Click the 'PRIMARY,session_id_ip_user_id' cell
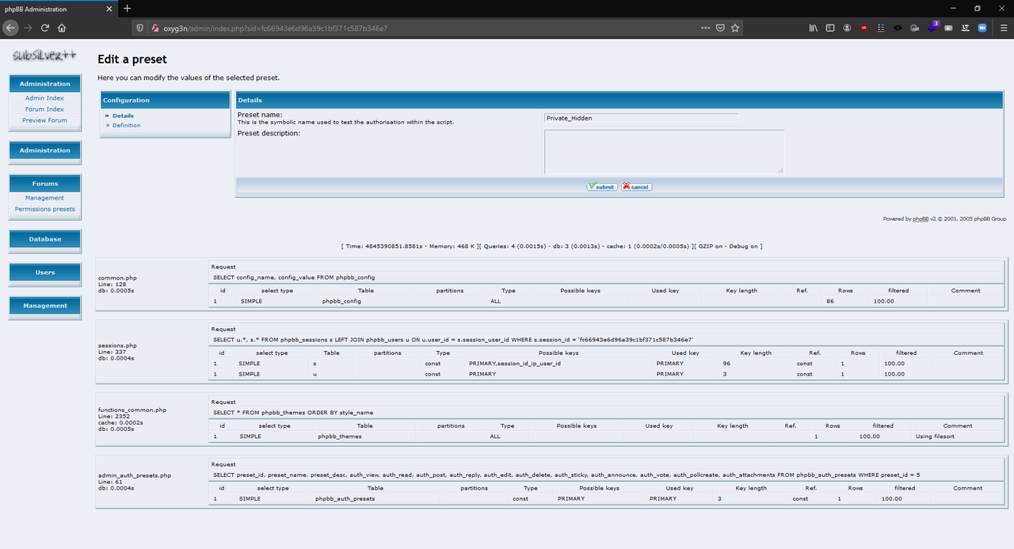The image size is (1014, 549). point(515,364)
